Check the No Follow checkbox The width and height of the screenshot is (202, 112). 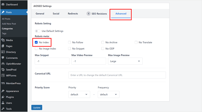[x=70, y=42]
